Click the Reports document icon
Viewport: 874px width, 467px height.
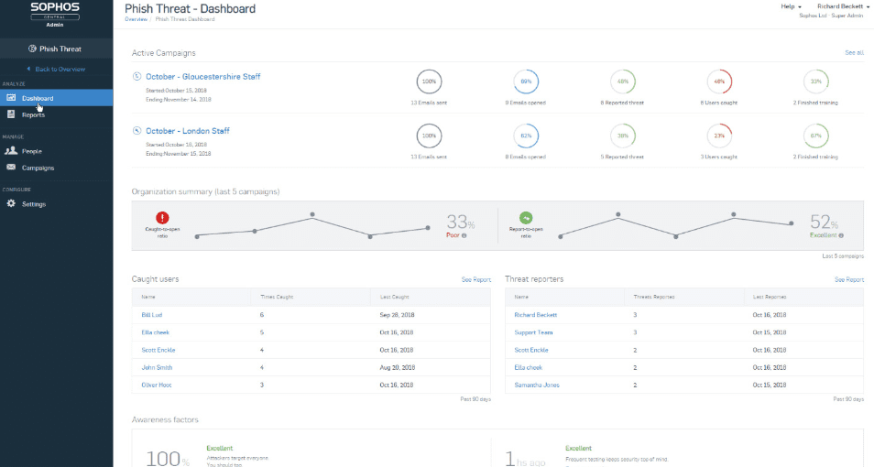[x=11, y=114]
